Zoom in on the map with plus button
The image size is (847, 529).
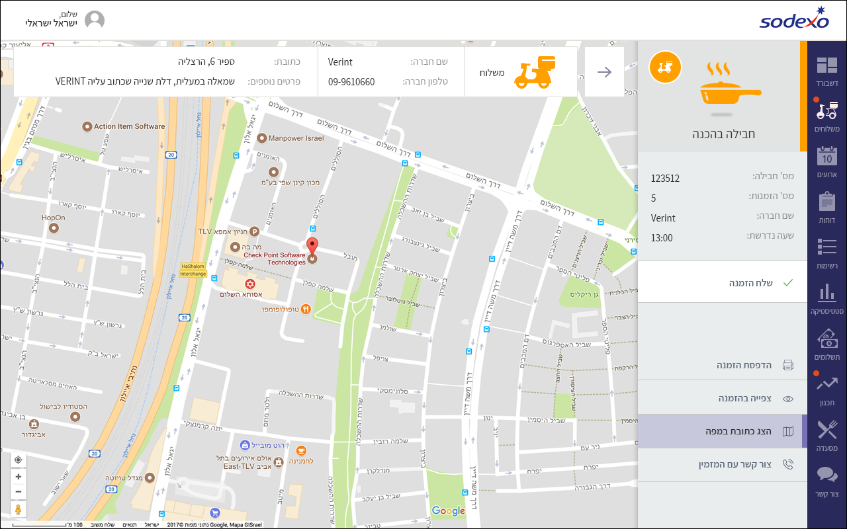pos(18,477)
